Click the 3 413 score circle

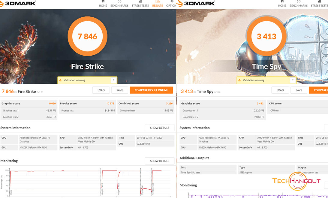point(266,36)
